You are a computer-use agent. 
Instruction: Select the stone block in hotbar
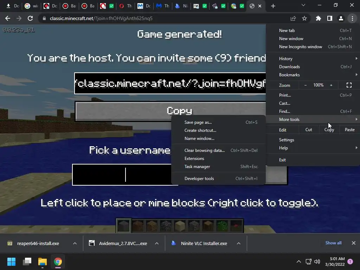point(124,226)
